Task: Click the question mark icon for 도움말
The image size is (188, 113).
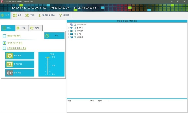Action: [60, 15]
